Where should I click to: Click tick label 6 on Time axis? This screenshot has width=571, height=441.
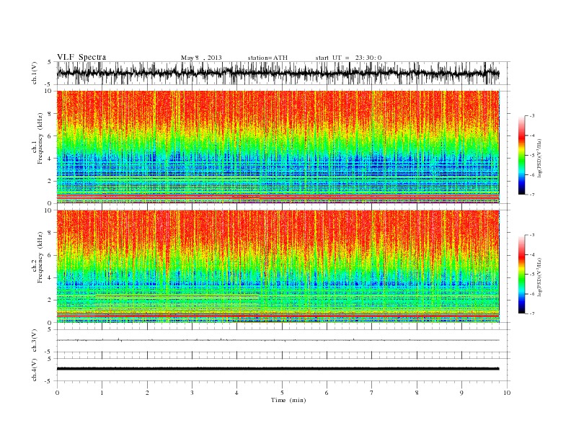coord(327,393)
